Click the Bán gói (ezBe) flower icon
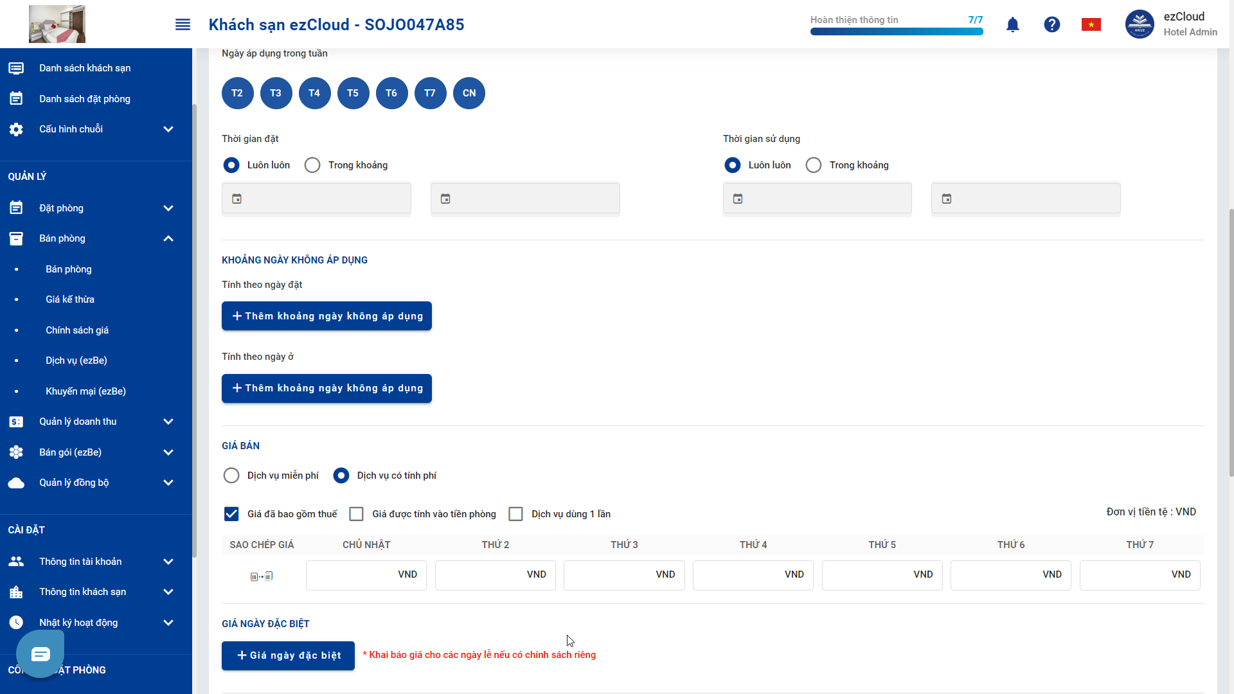The height and width of the screenshot is (694, 1234). [16, 452]
